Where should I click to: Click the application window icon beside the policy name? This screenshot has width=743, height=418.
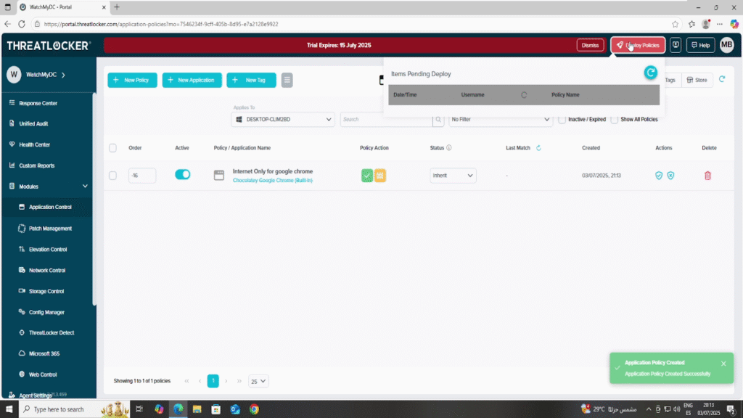(x=219, y=176)
